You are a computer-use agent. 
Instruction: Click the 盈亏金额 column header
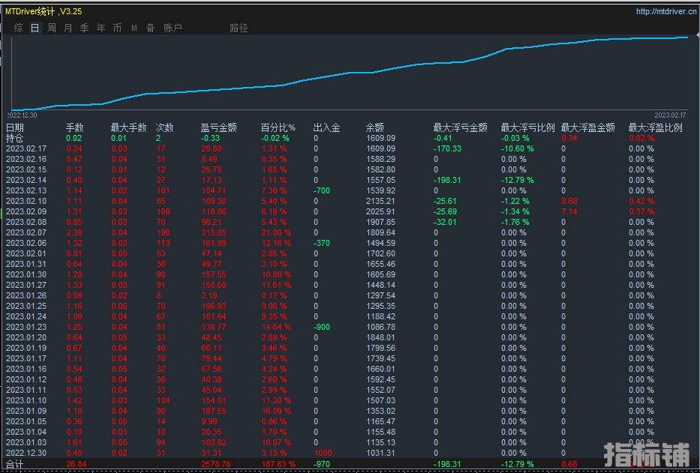coord(219,127)
